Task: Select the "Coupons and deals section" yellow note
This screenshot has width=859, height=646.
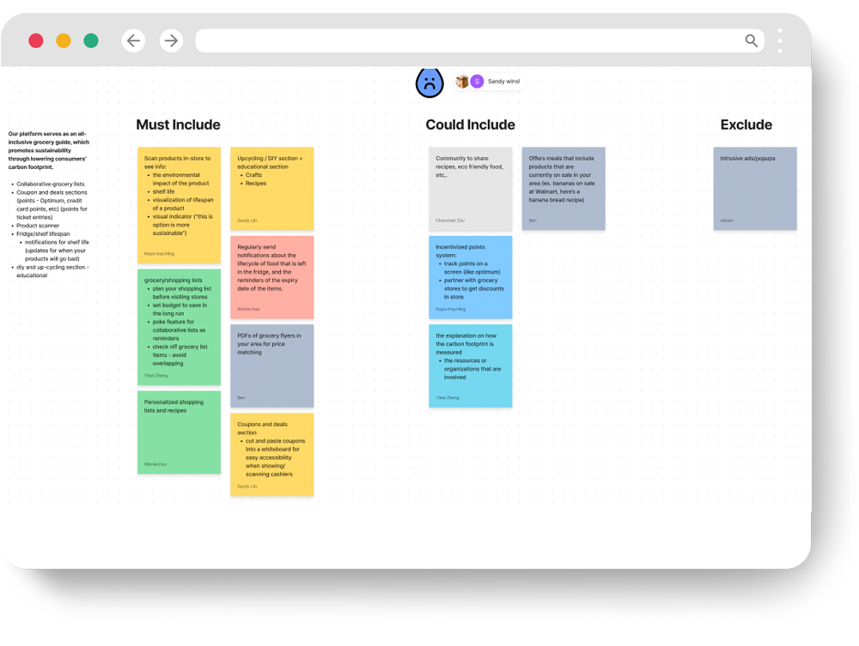Action: coord(271,454)
